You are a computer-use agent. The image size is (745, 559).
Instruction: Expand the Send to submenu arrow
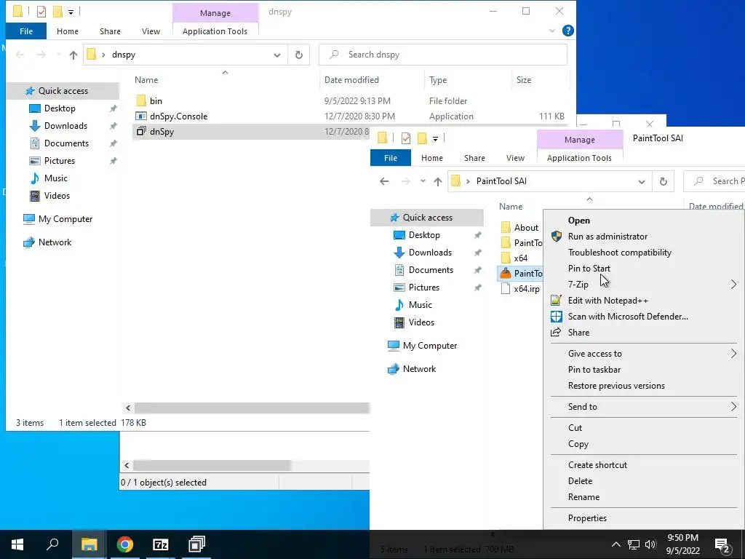[x=733, y=407]
